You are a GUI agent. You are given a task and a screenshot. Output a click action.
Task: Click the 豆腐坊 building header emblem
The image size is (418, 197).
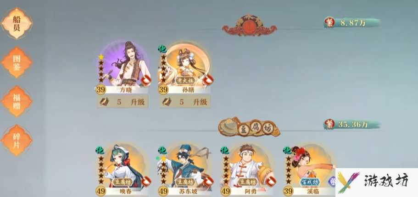[x=249, y=127]
